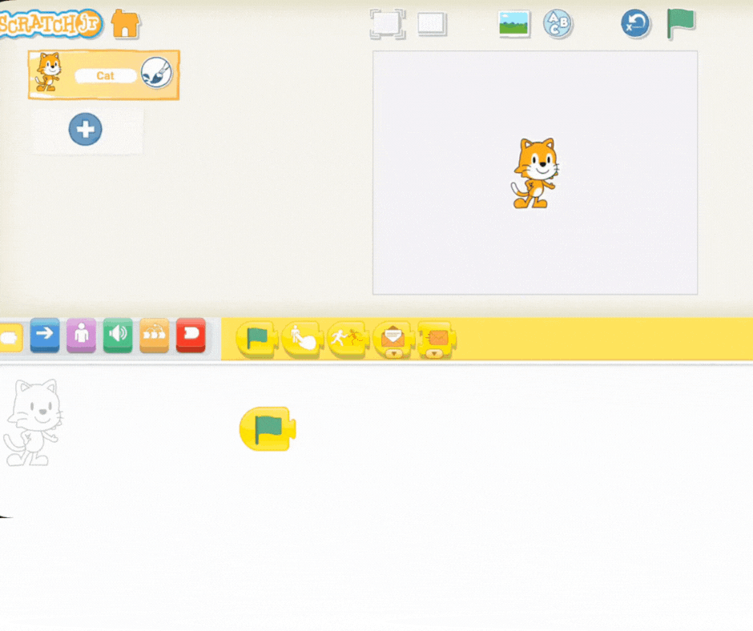Open the purple Looks blocks category
The width and height of the screenshot is (753, 631).
(81, 336)
